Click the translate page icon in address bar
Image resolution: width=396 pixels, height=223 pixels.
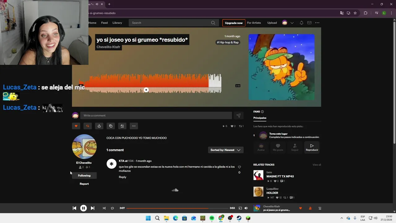342,13
